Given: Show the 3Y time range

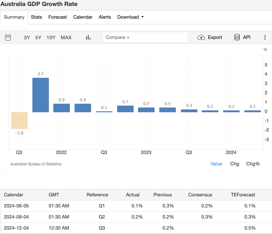Looking at the screenshot, I should coord(27,37).
